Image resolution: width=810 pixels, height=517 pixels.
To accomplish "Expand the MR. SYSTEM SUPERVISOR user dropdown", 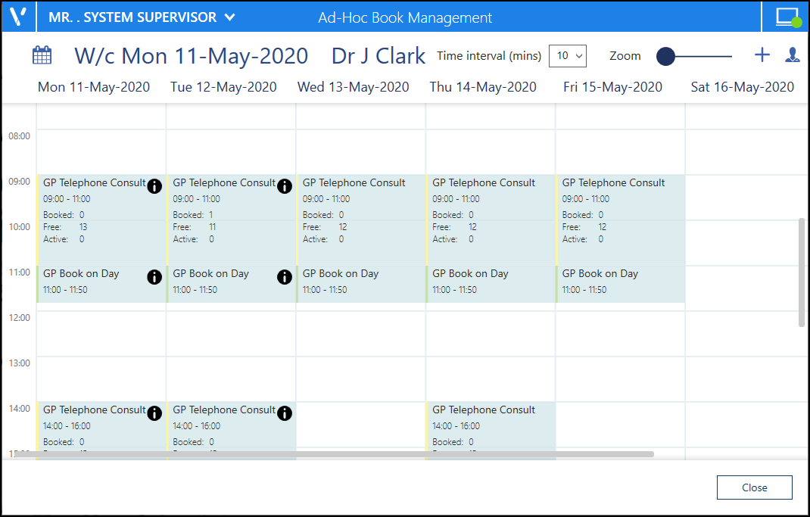I will pyautogui.click(x=230, y=17).
